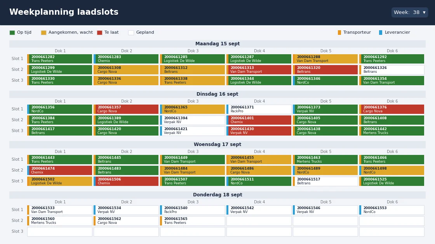Viewport: 435px width, 244px height.
Task: Open slot 2000661525 Logistiek De Wilde
Action: [392, 181]
